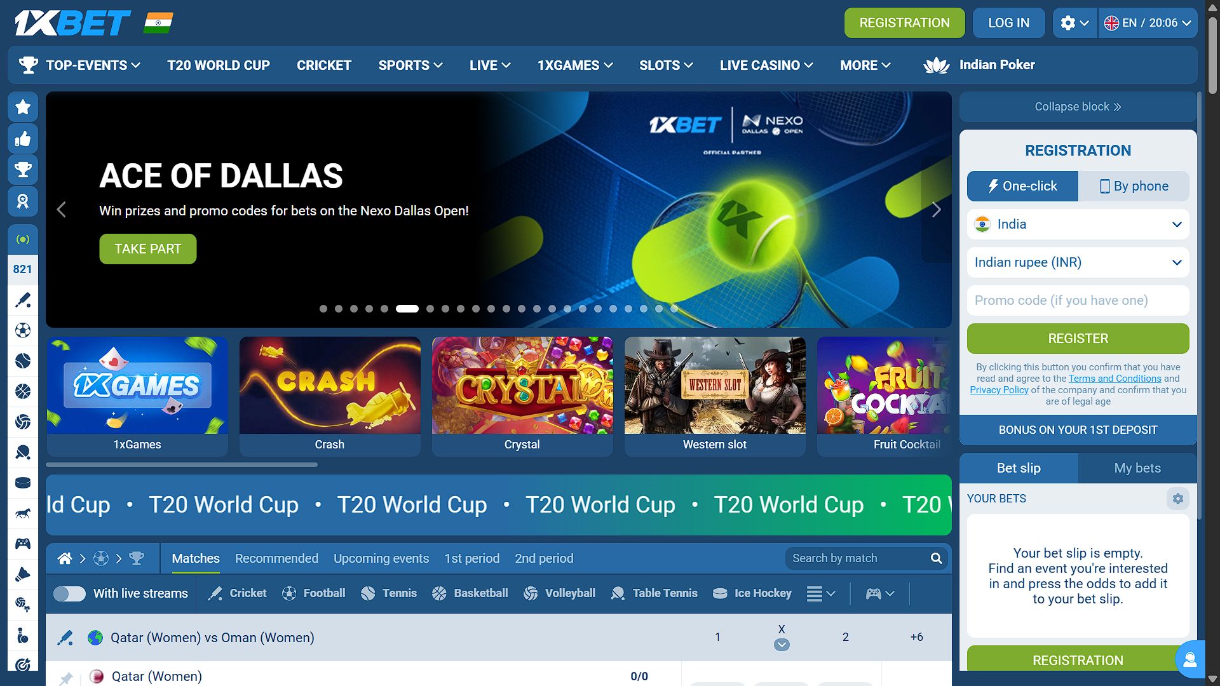1220x686 pixels.
Task: Click the trophy icon in left sidebar
Action: 23,170
